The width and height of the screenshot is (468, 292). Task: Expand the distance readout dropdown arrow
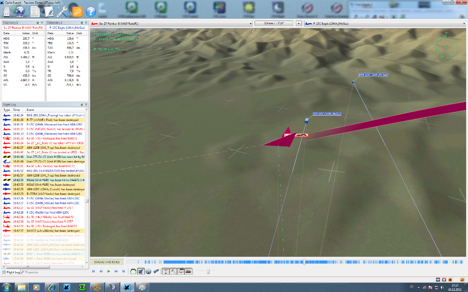pyautogui.click(x=298, y=23)
